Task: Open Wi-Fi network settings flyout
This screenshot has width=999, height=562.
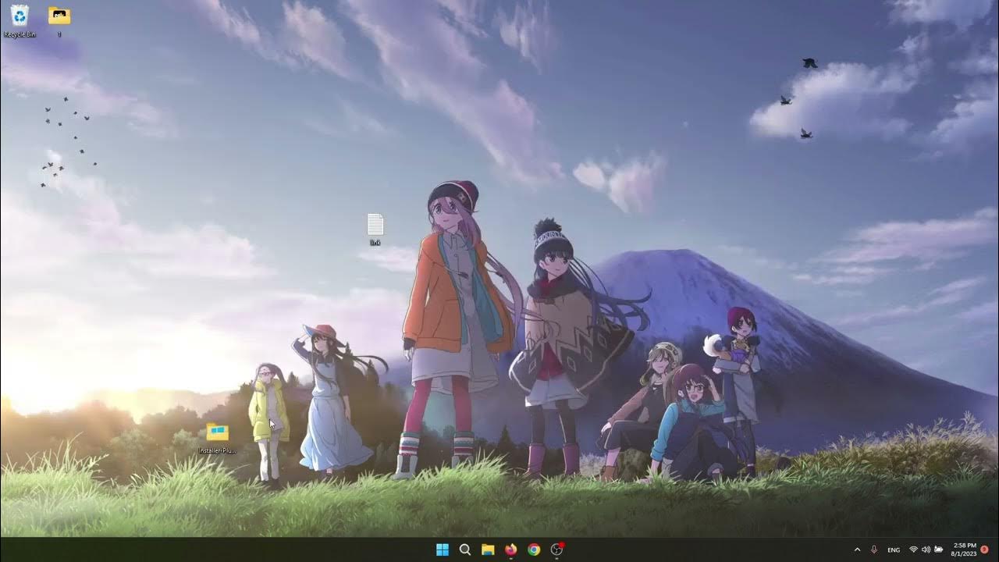Action: tap(913, 550)
